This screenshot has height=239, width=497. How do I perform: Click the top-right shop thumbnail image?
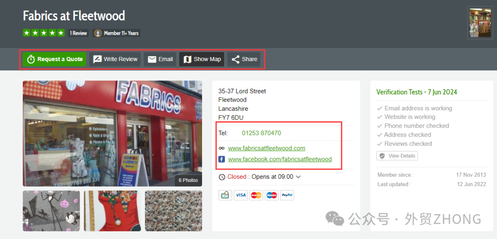[x=480, y=23]
